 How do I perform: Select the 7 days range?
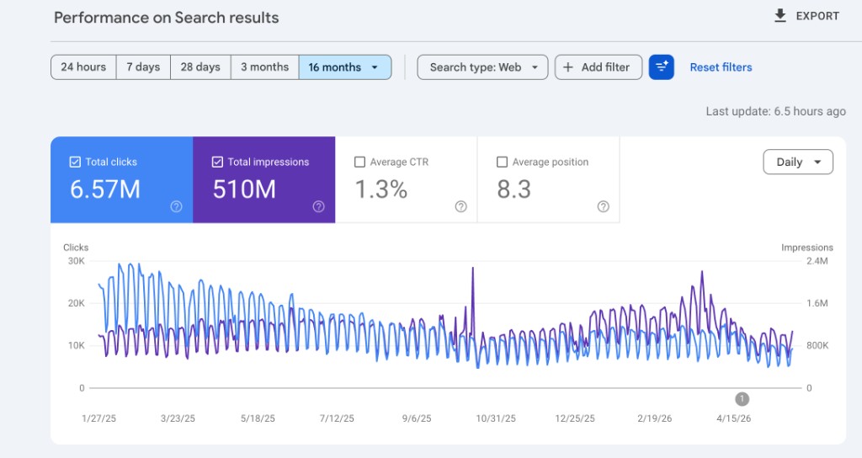click(x=143, y=67)
